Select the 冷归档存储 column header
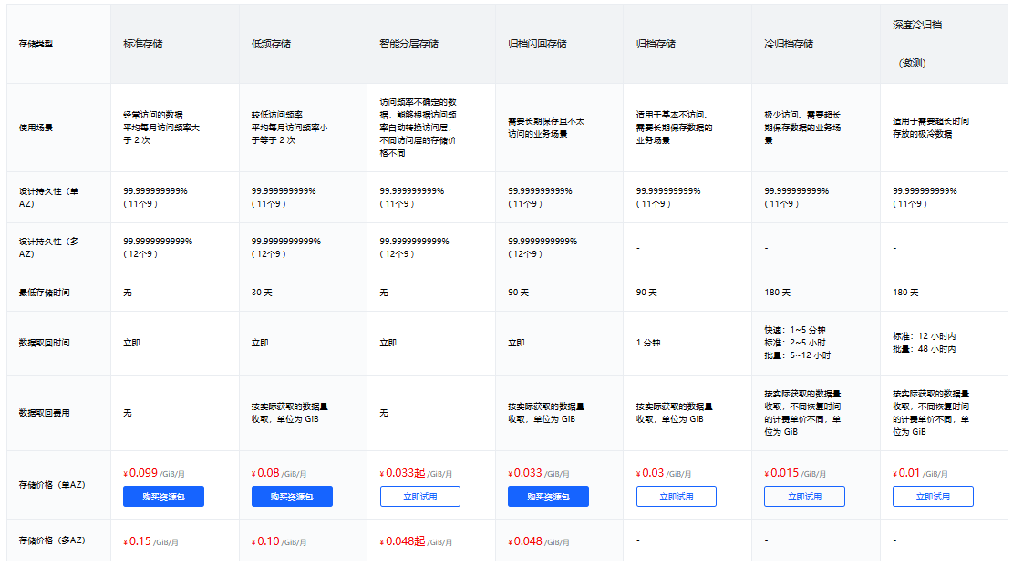The height and width of the screenshot is (566, 1013). click(789, 44)
